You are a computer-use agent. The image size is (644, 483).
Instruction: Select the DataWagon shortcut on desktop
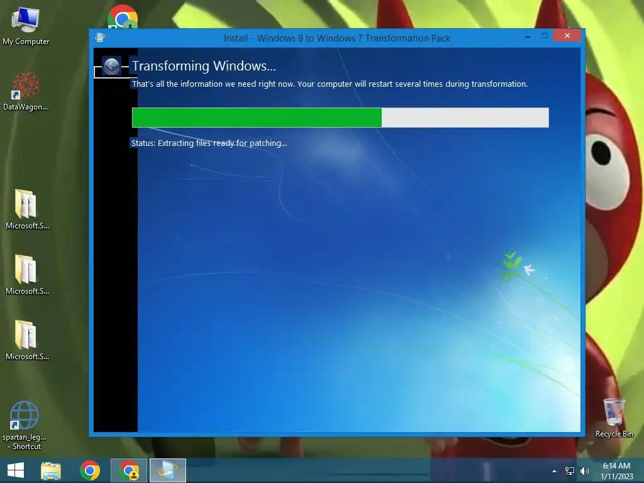25,91
